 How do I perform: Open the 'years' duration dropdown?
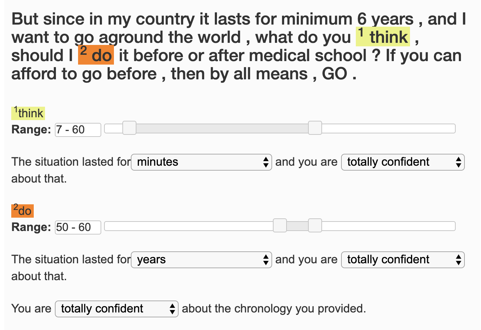(201, 260)
